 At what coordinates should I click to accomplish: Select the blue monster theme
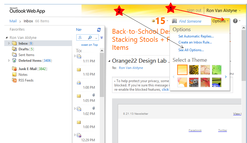[217, 82]
